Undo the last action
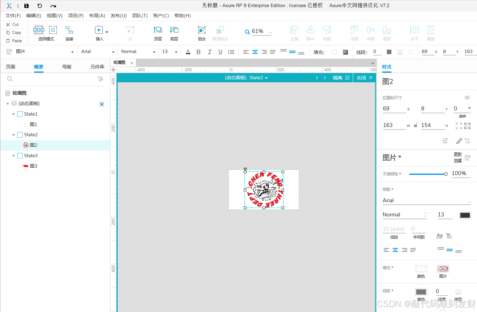Viewport: 477px width, 312px height. click(39, 6)
